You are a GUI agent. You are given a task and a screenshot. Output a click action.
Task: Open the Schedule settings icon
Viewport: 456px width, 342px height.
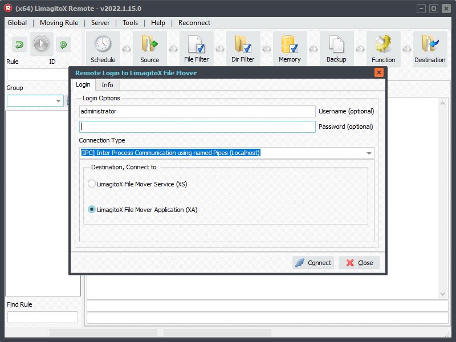tap(103, 49)
